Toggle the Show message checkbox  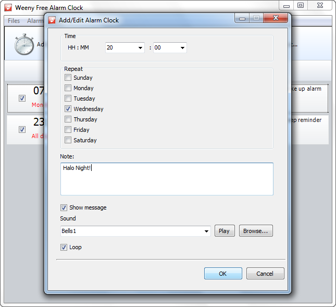64,207
